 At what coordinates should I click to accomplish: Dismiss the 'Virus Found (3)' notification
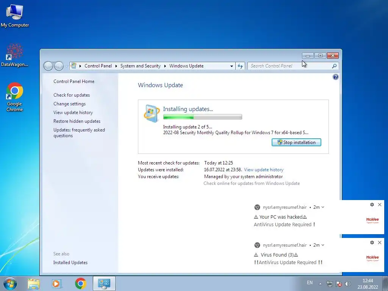tap(380, 242)
